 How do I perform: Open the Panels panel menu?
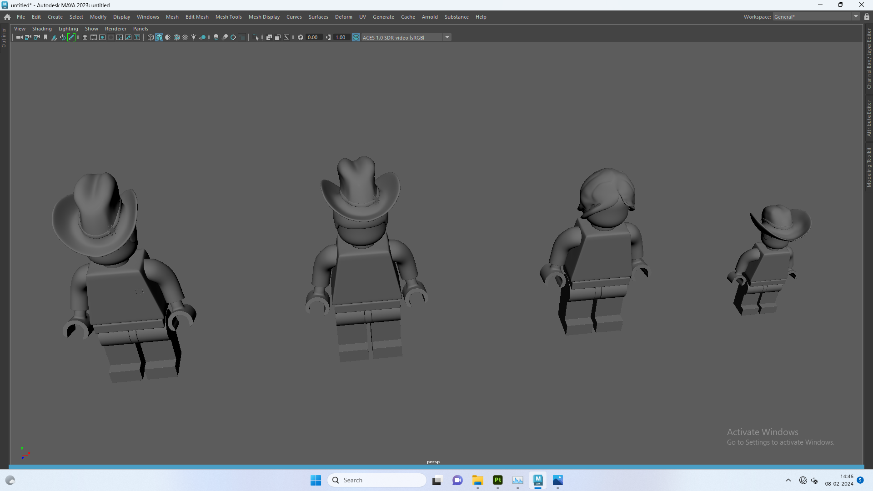(140, 29)
